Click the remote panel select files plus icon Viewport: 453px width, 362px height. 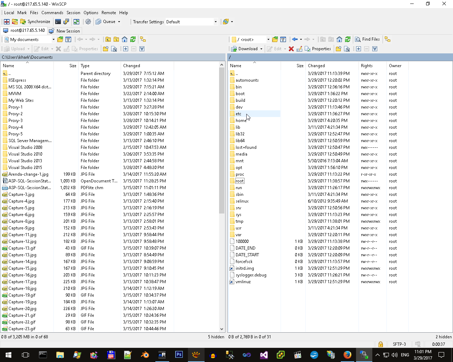click(x=359, y=49)
